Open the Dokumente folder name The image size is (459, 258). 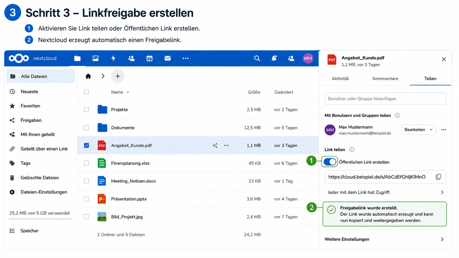(123, 127)
